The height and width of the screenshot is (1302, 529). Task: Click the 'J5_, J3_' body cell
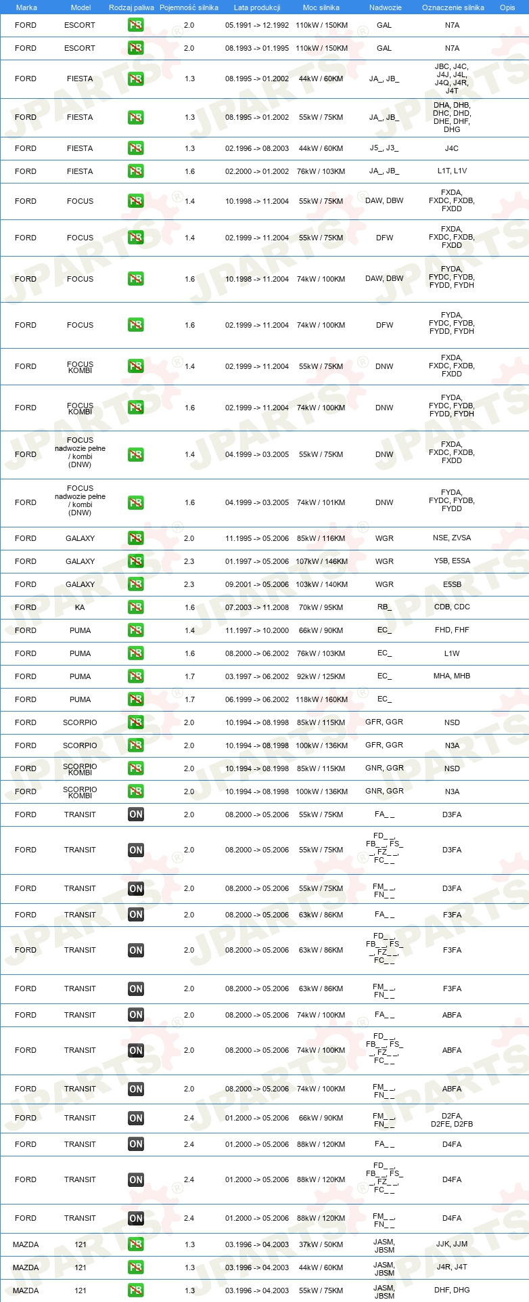click(x=384, y=148)
